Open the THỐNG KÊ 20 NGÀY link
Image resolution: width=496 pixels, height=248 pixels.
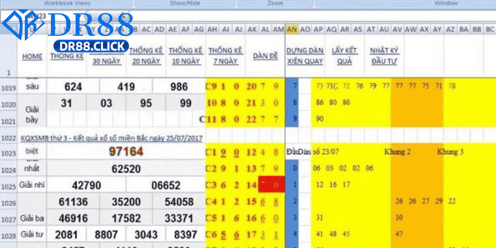pyautogui.click(x=145, y=56)
